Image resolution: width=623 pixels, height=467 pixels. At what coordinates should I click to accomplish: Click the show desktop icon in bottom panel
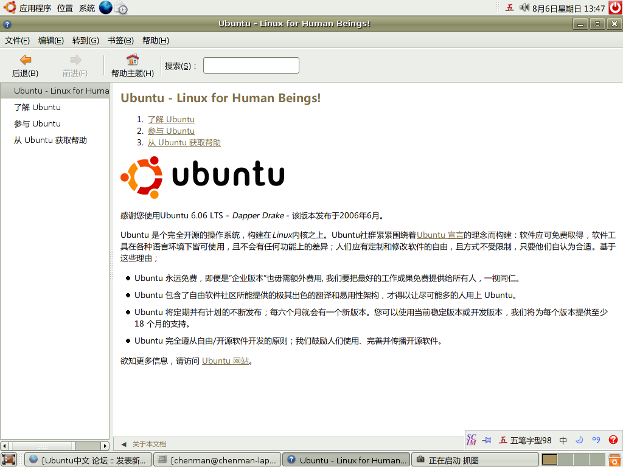(x=9, y=460)
